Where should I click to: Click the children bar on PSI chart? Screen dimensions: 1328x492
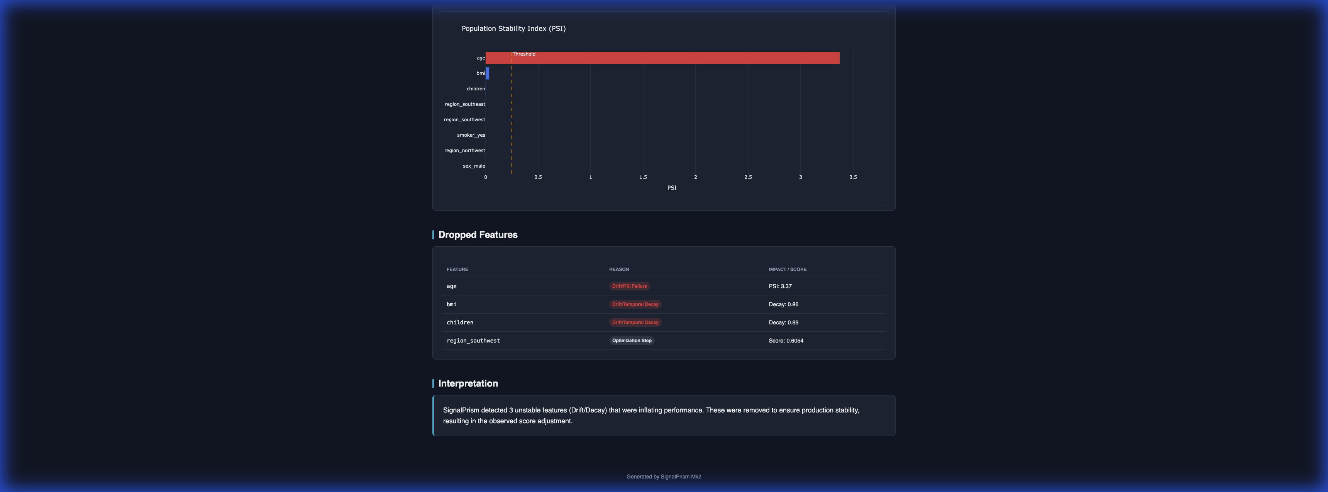tap(487, 88)
